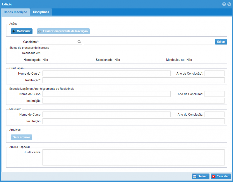This screenshot has height=182, width=233.
Task: Cancel editing with Cancelar button
Action: [221, 176]
